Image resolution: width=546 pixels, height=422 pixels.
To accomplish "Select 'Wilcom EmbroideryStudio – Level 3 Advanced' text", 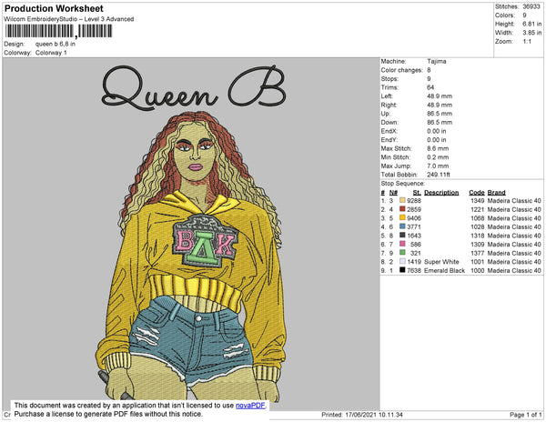I will tap(69, 19).
